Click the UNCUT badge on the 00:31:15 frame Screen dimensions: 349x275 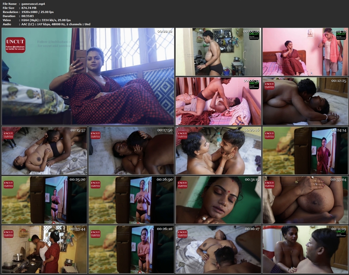[182, 184]
